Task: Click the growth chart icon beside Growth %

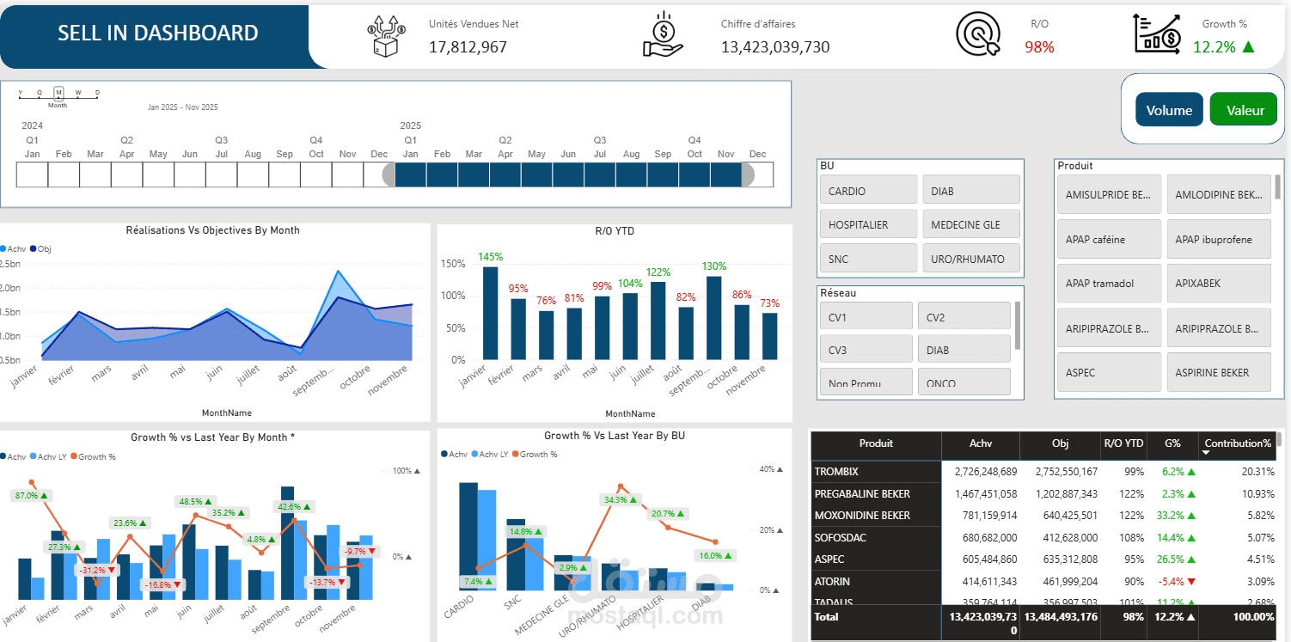Action: click(1158, 35)
